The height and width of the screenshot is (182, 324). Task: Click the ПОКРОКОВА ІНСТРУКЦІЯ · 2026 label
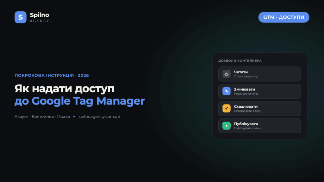(x=52, y=75)
